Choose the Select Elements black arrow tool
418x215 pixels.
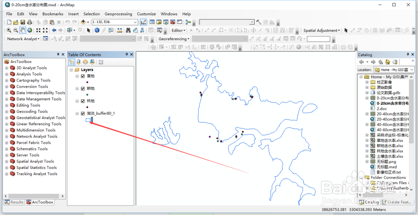89,30
